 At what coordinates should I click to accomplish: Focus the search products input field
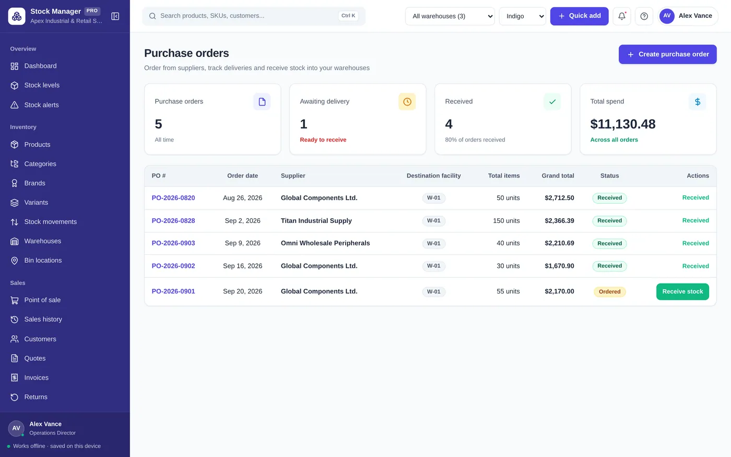(x=254, y=16)
